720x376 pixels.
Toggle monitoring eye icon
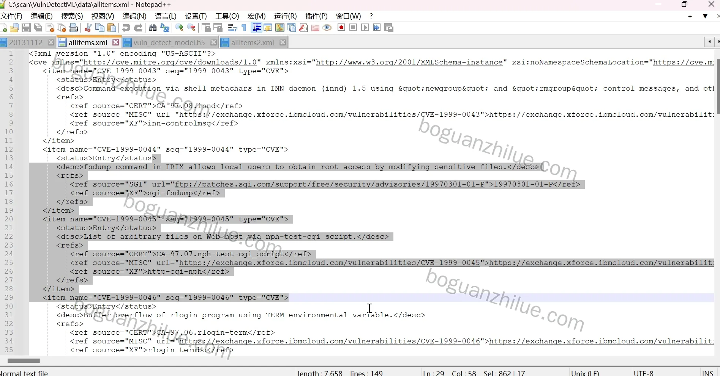327,28
